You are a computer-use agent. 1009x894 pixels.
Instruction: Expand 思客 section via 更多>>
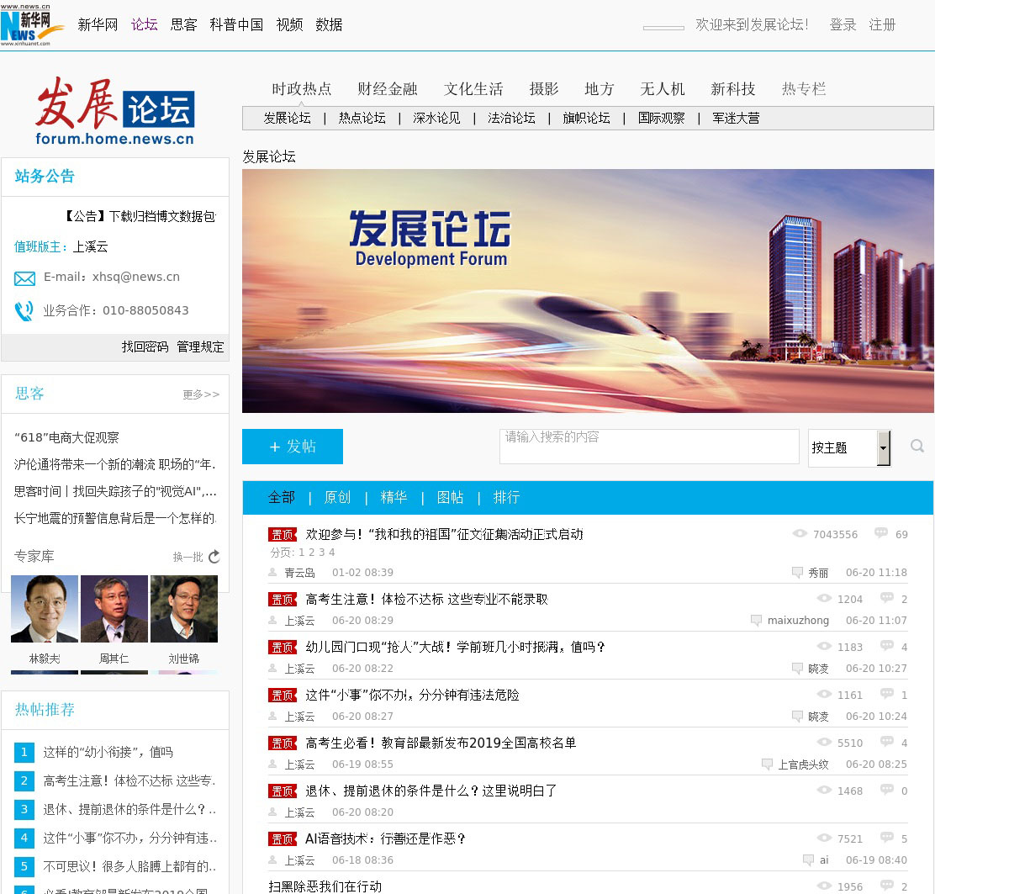coord(201,394)
